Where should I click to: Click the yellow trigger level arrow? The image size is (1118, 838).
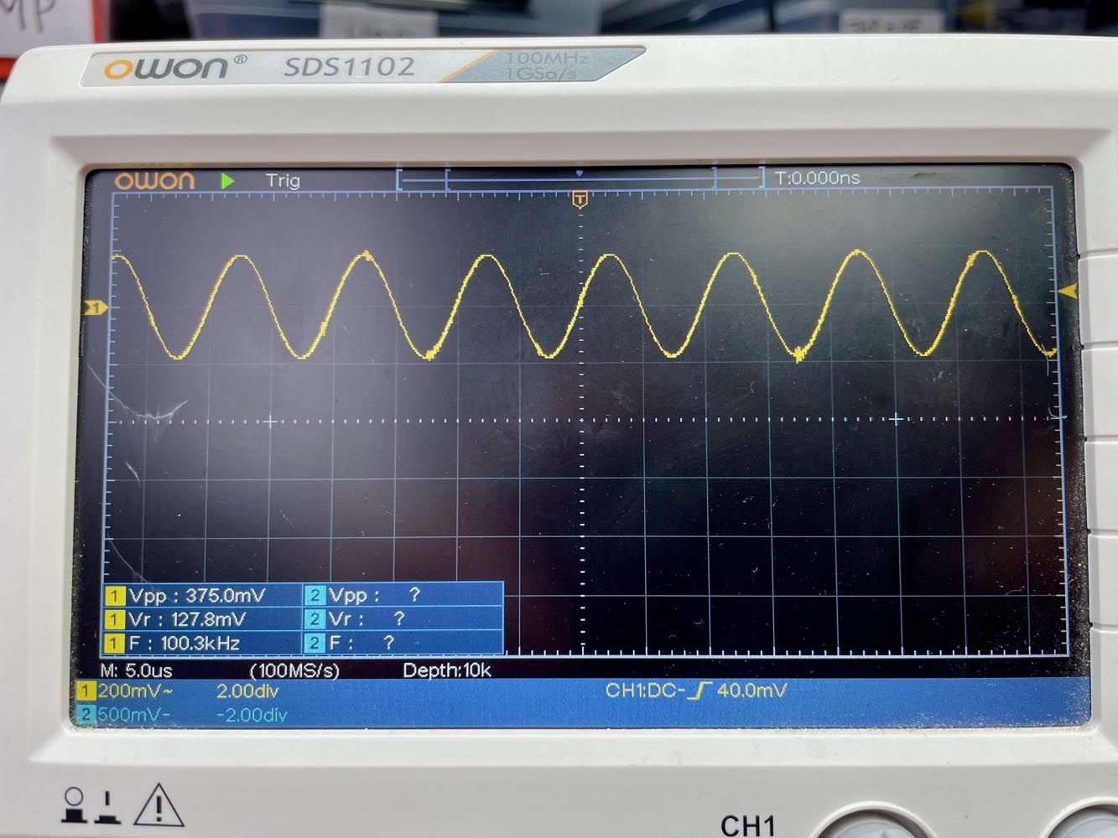pos(1068,292)
